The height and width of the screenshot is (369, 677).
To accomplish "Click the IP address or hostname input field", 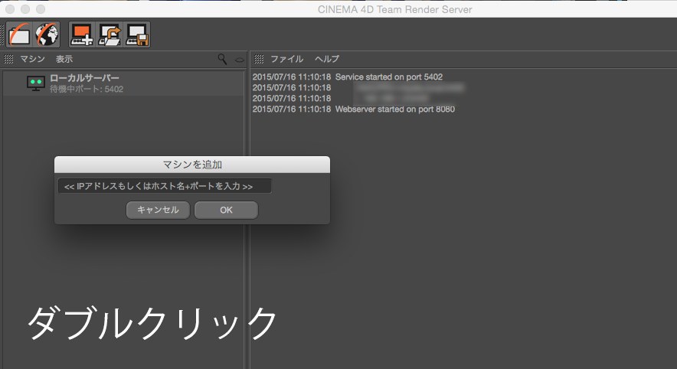I will (x=165, y=186).
